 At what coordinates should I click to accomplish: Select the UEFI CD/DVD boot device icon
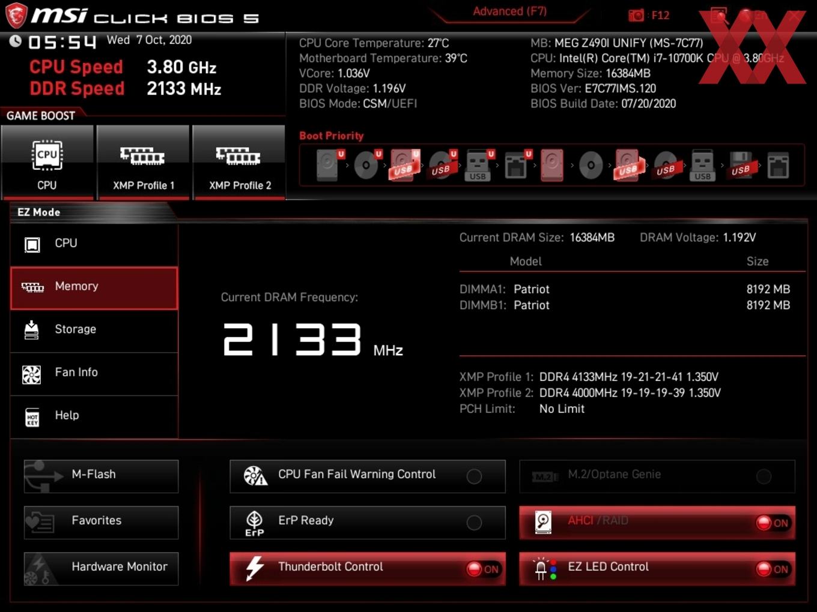pyautogui.click(x=366, y=165)
